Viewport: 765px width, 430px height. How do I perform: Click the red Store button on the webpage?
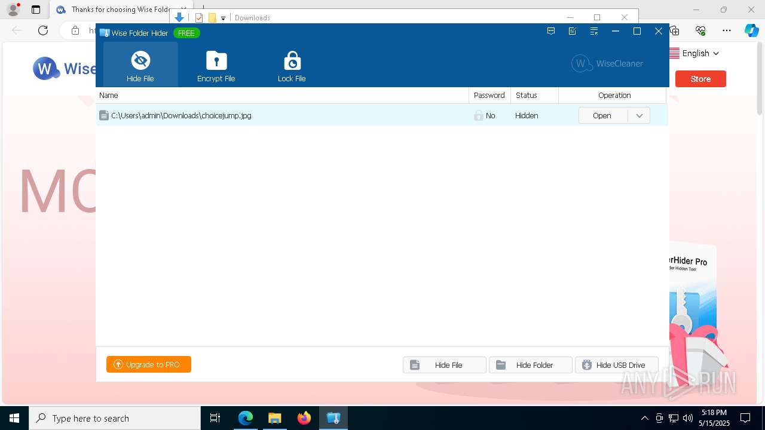click(x=700, y=79)
